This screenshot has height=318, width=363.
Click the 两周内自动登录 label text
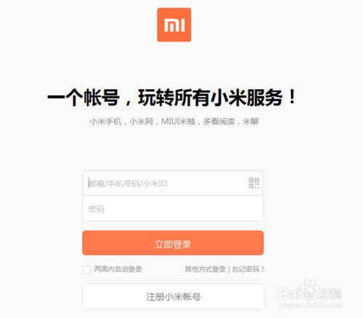(118, 269)
